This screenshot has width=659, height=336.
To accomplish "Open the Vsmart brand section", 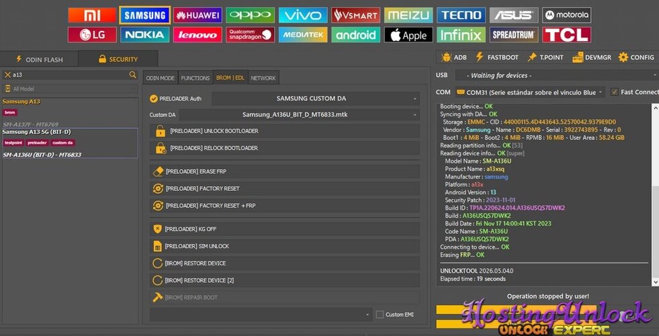I will pos(355,15).
